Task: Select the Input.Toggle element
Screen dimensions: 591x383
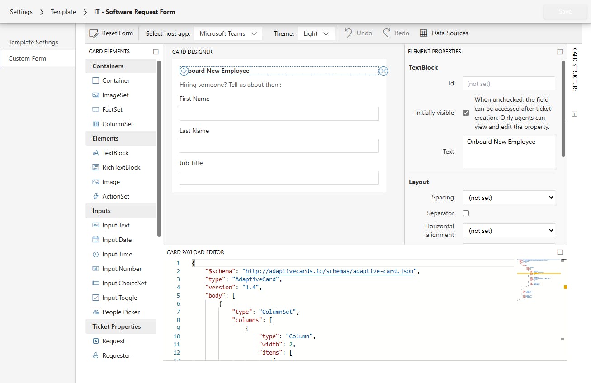Action: 119,298
